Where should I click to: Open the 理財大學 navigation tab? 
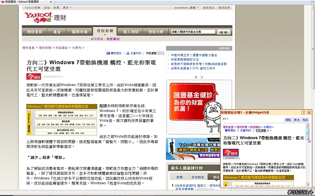(156, 32)
